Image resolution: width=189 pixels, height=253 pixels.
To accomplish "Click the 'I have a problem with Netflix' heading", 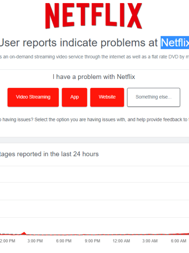I will pyautogui.click(x=94, y=77).
